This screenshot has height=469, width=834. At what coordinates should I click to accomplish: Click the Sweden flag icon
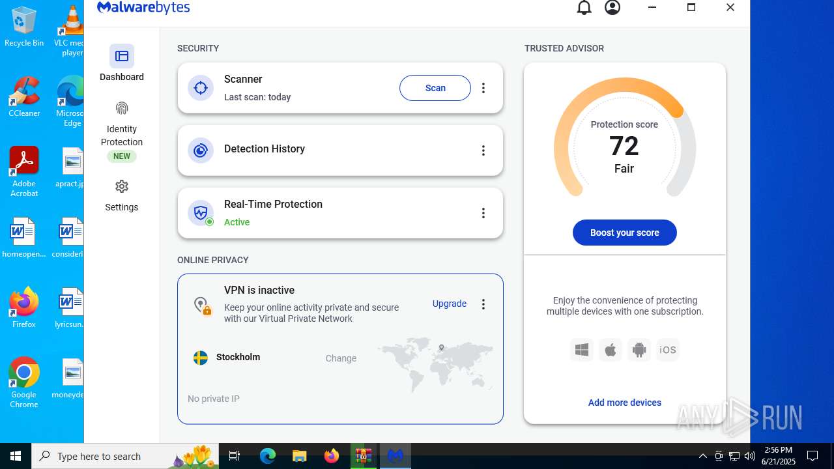coord(201,358)
